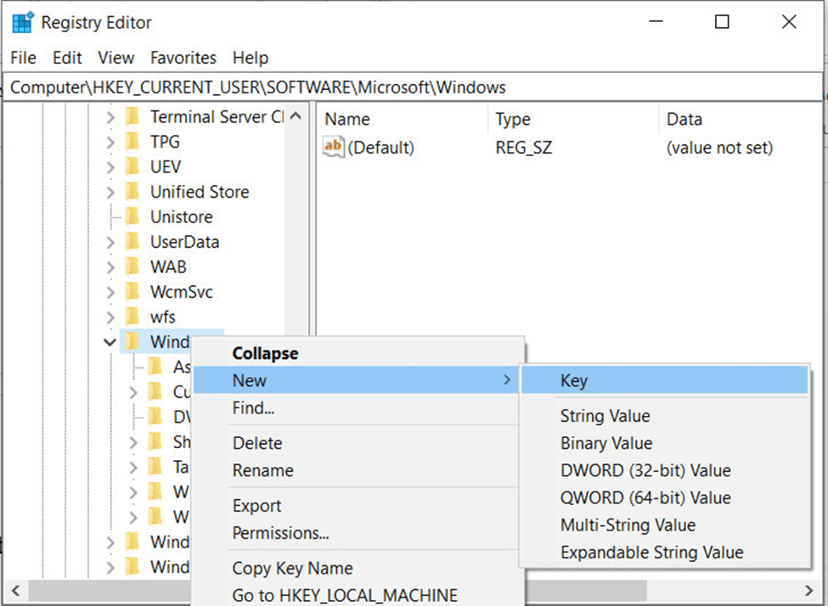The height and width of the screenshot is (606, 828).
Task: Click the UEV folder icon
Action: [132, 167]
